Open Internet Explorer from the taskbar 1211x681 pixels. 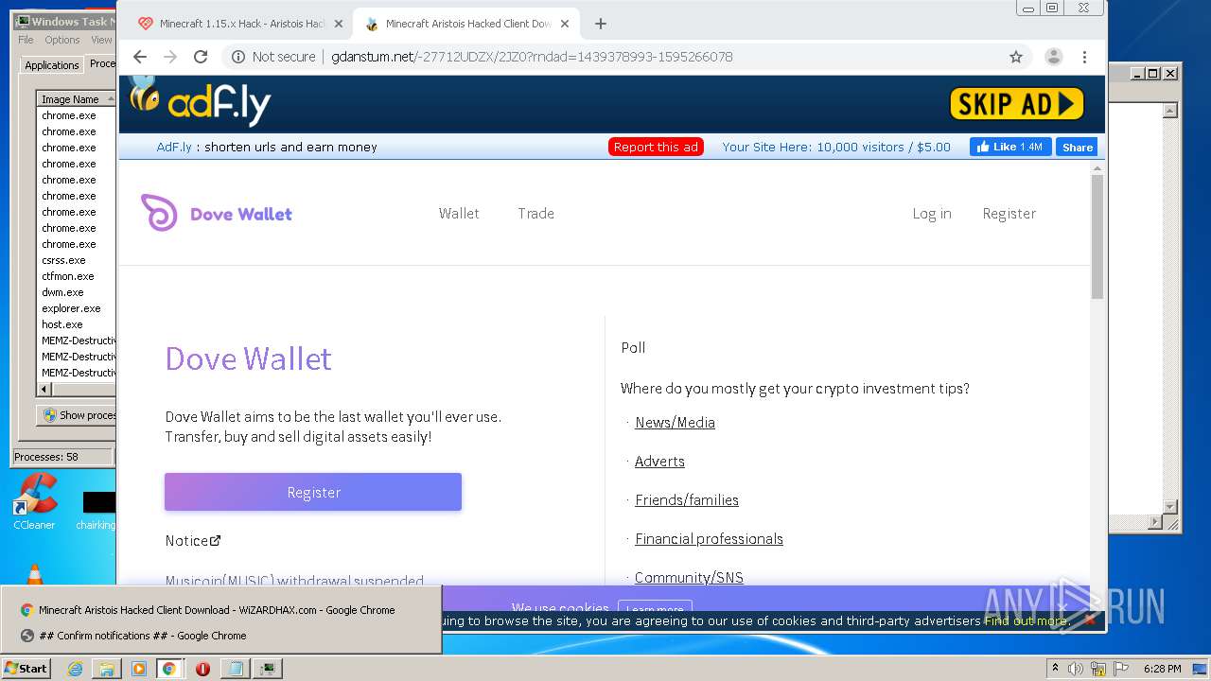pos(75,669)
